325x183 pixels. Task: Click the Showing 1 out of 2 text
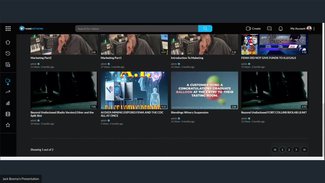[42, 150]
